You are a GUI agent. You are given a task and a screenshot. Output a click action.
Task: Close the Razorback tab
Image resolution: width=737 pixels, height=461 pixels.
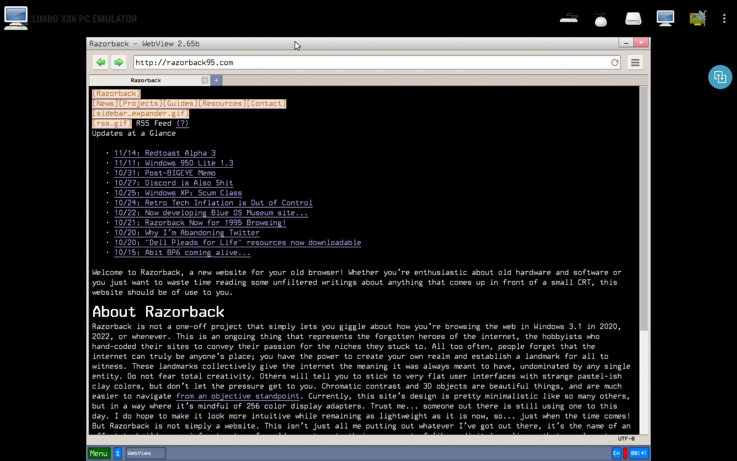[x=205, y=80]
